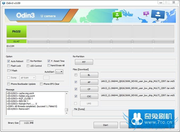This screenshot has height=132, width=180.
Task: Close the Odin3 window
Action: tap(174, 2)
